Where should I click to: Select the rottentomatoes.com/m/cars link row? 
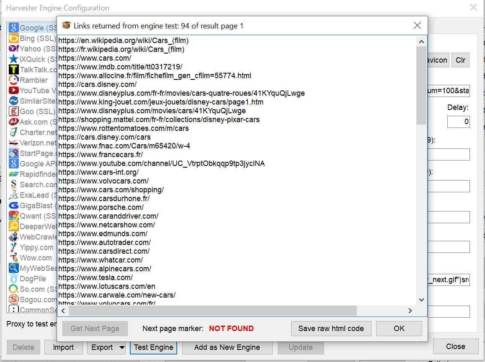click(124, 128)
